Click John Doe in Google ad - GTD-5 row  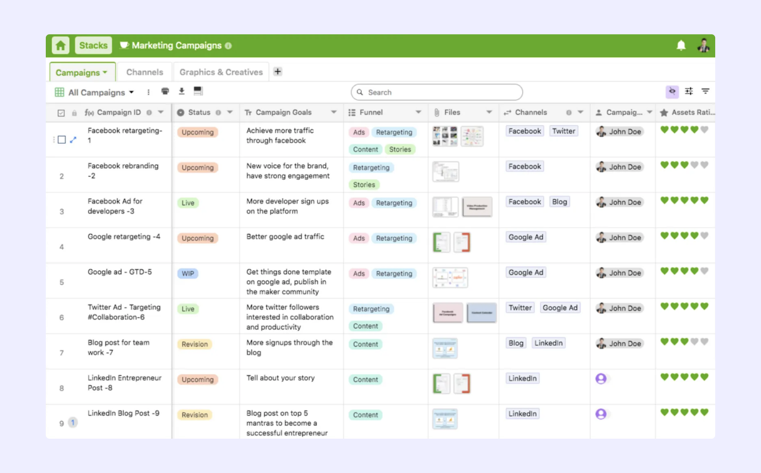point(620,273)
